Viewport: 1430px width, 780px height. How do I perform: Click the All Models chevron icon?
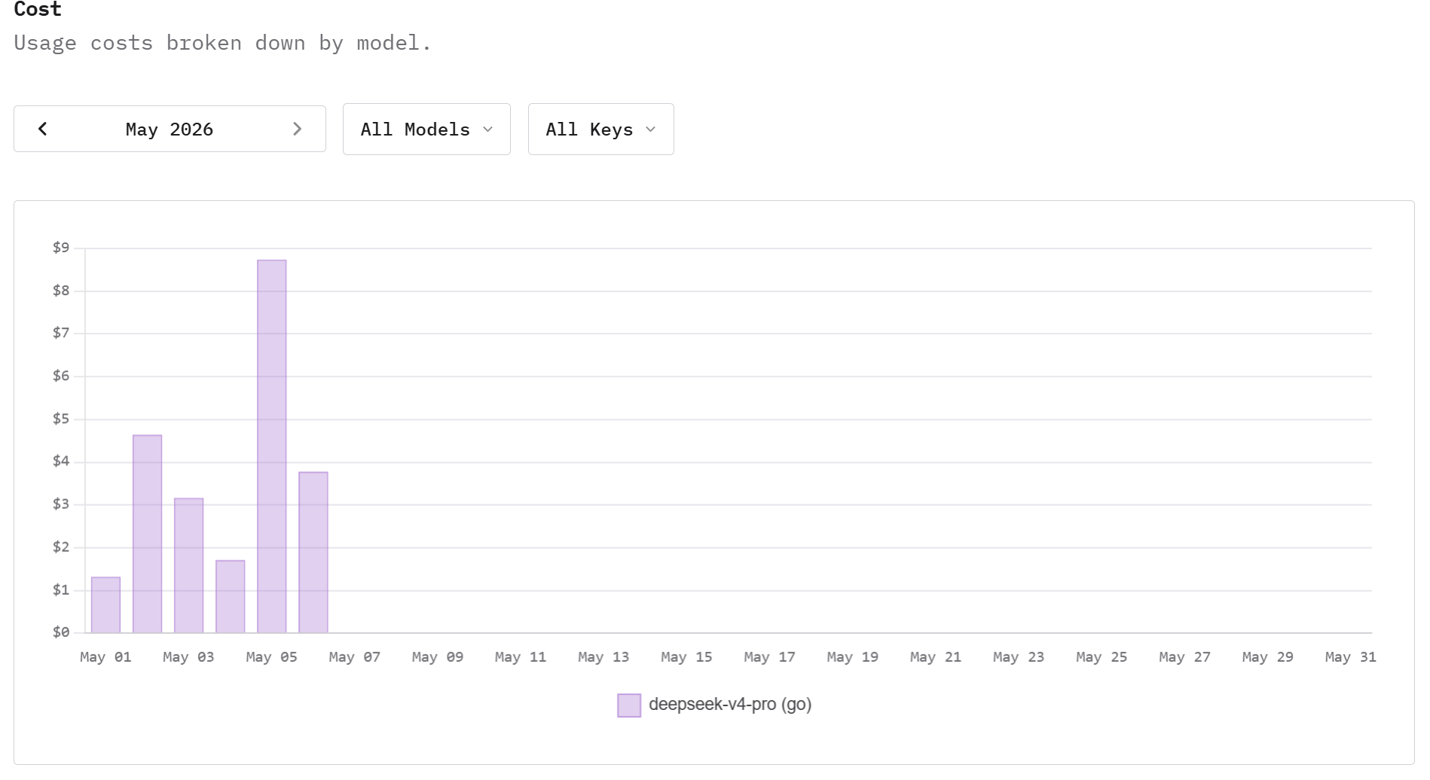coord(488,129)
